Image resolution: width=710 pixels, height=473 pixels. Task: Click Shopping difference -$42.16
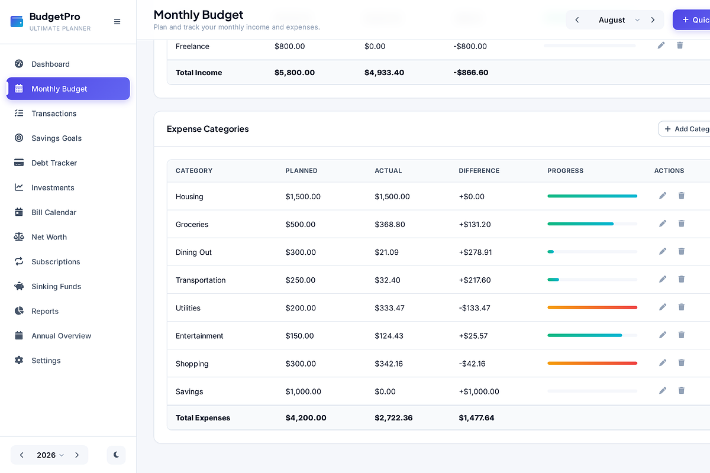pos(472,364)
